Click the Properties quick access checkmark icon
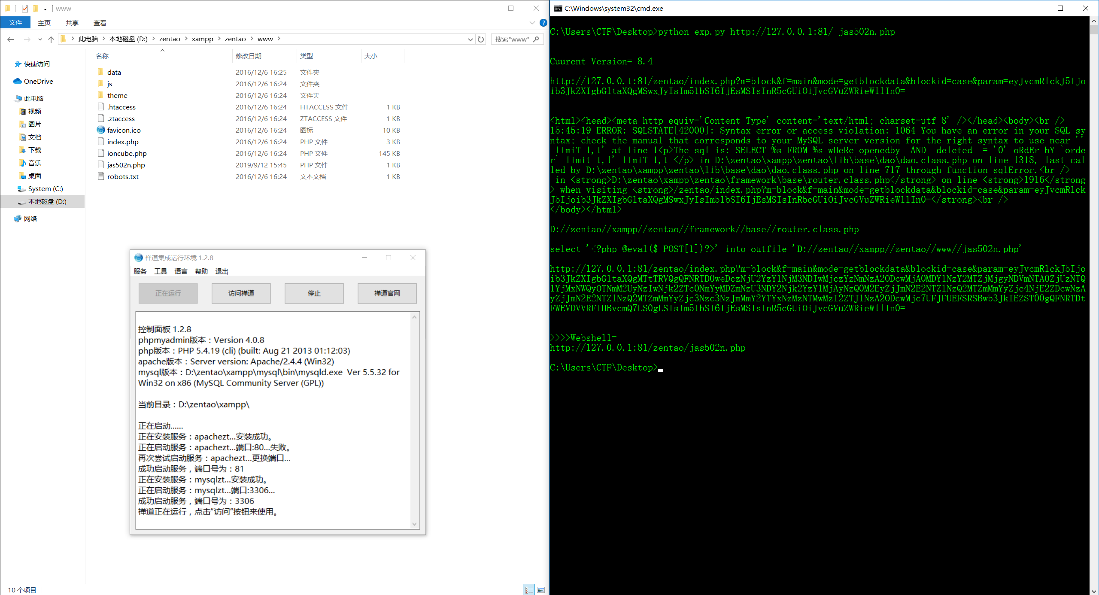Viewport: 1099px width, 595px height. tap(24, 8)
